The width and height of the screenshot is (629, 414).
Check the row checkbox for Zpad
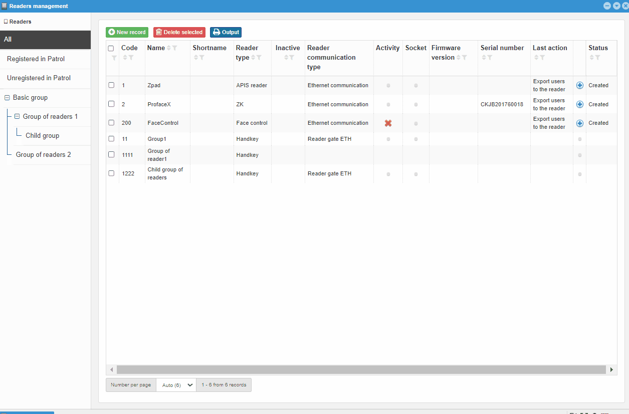pos(111,85)
